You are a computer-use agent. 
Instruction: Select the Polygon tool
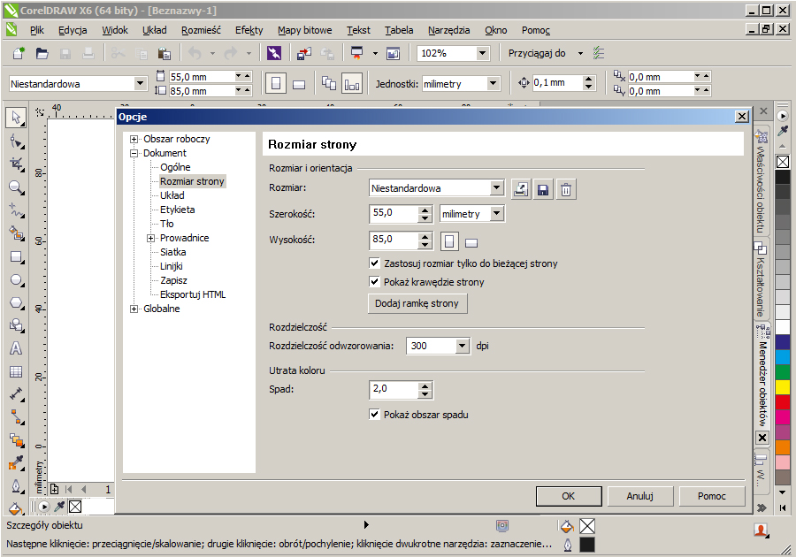[x=16, y=303]
